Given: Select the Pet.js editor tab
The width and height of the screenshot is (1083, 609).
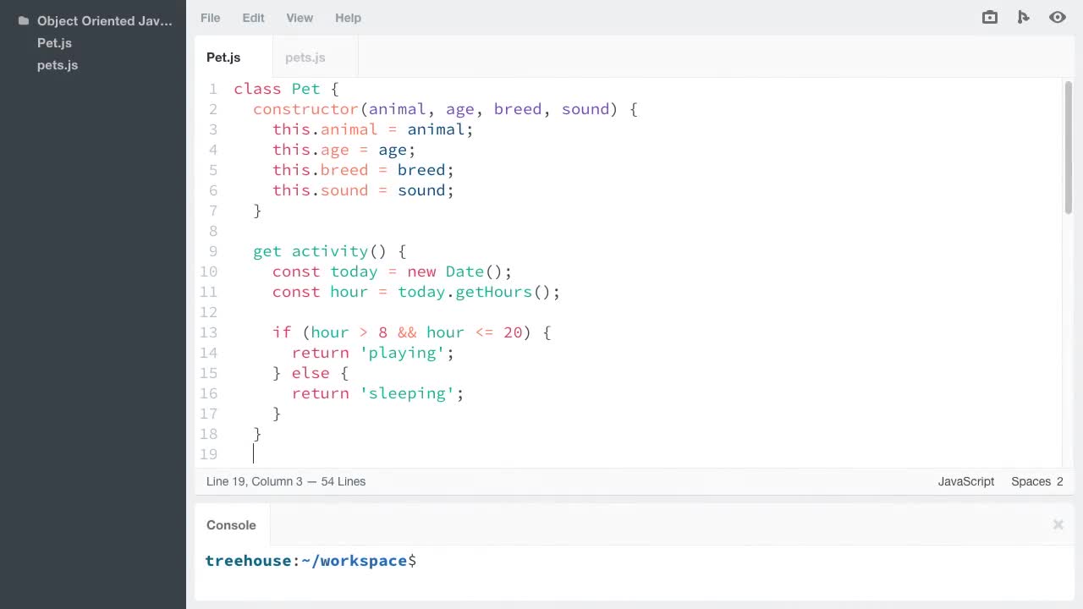Looking at the screenshot, I should click(223, 58).
